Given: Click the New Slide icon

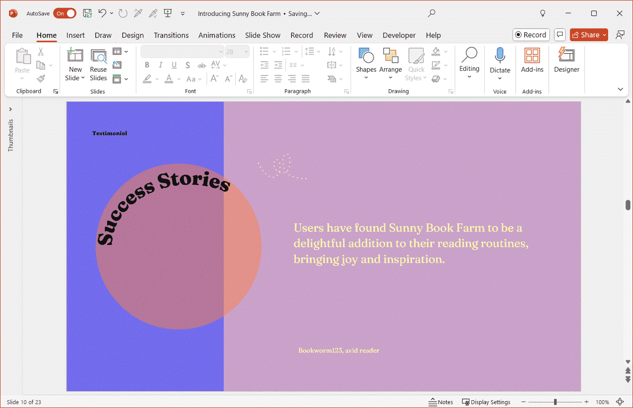Looking at the screenshot, I should coord(75,55).
